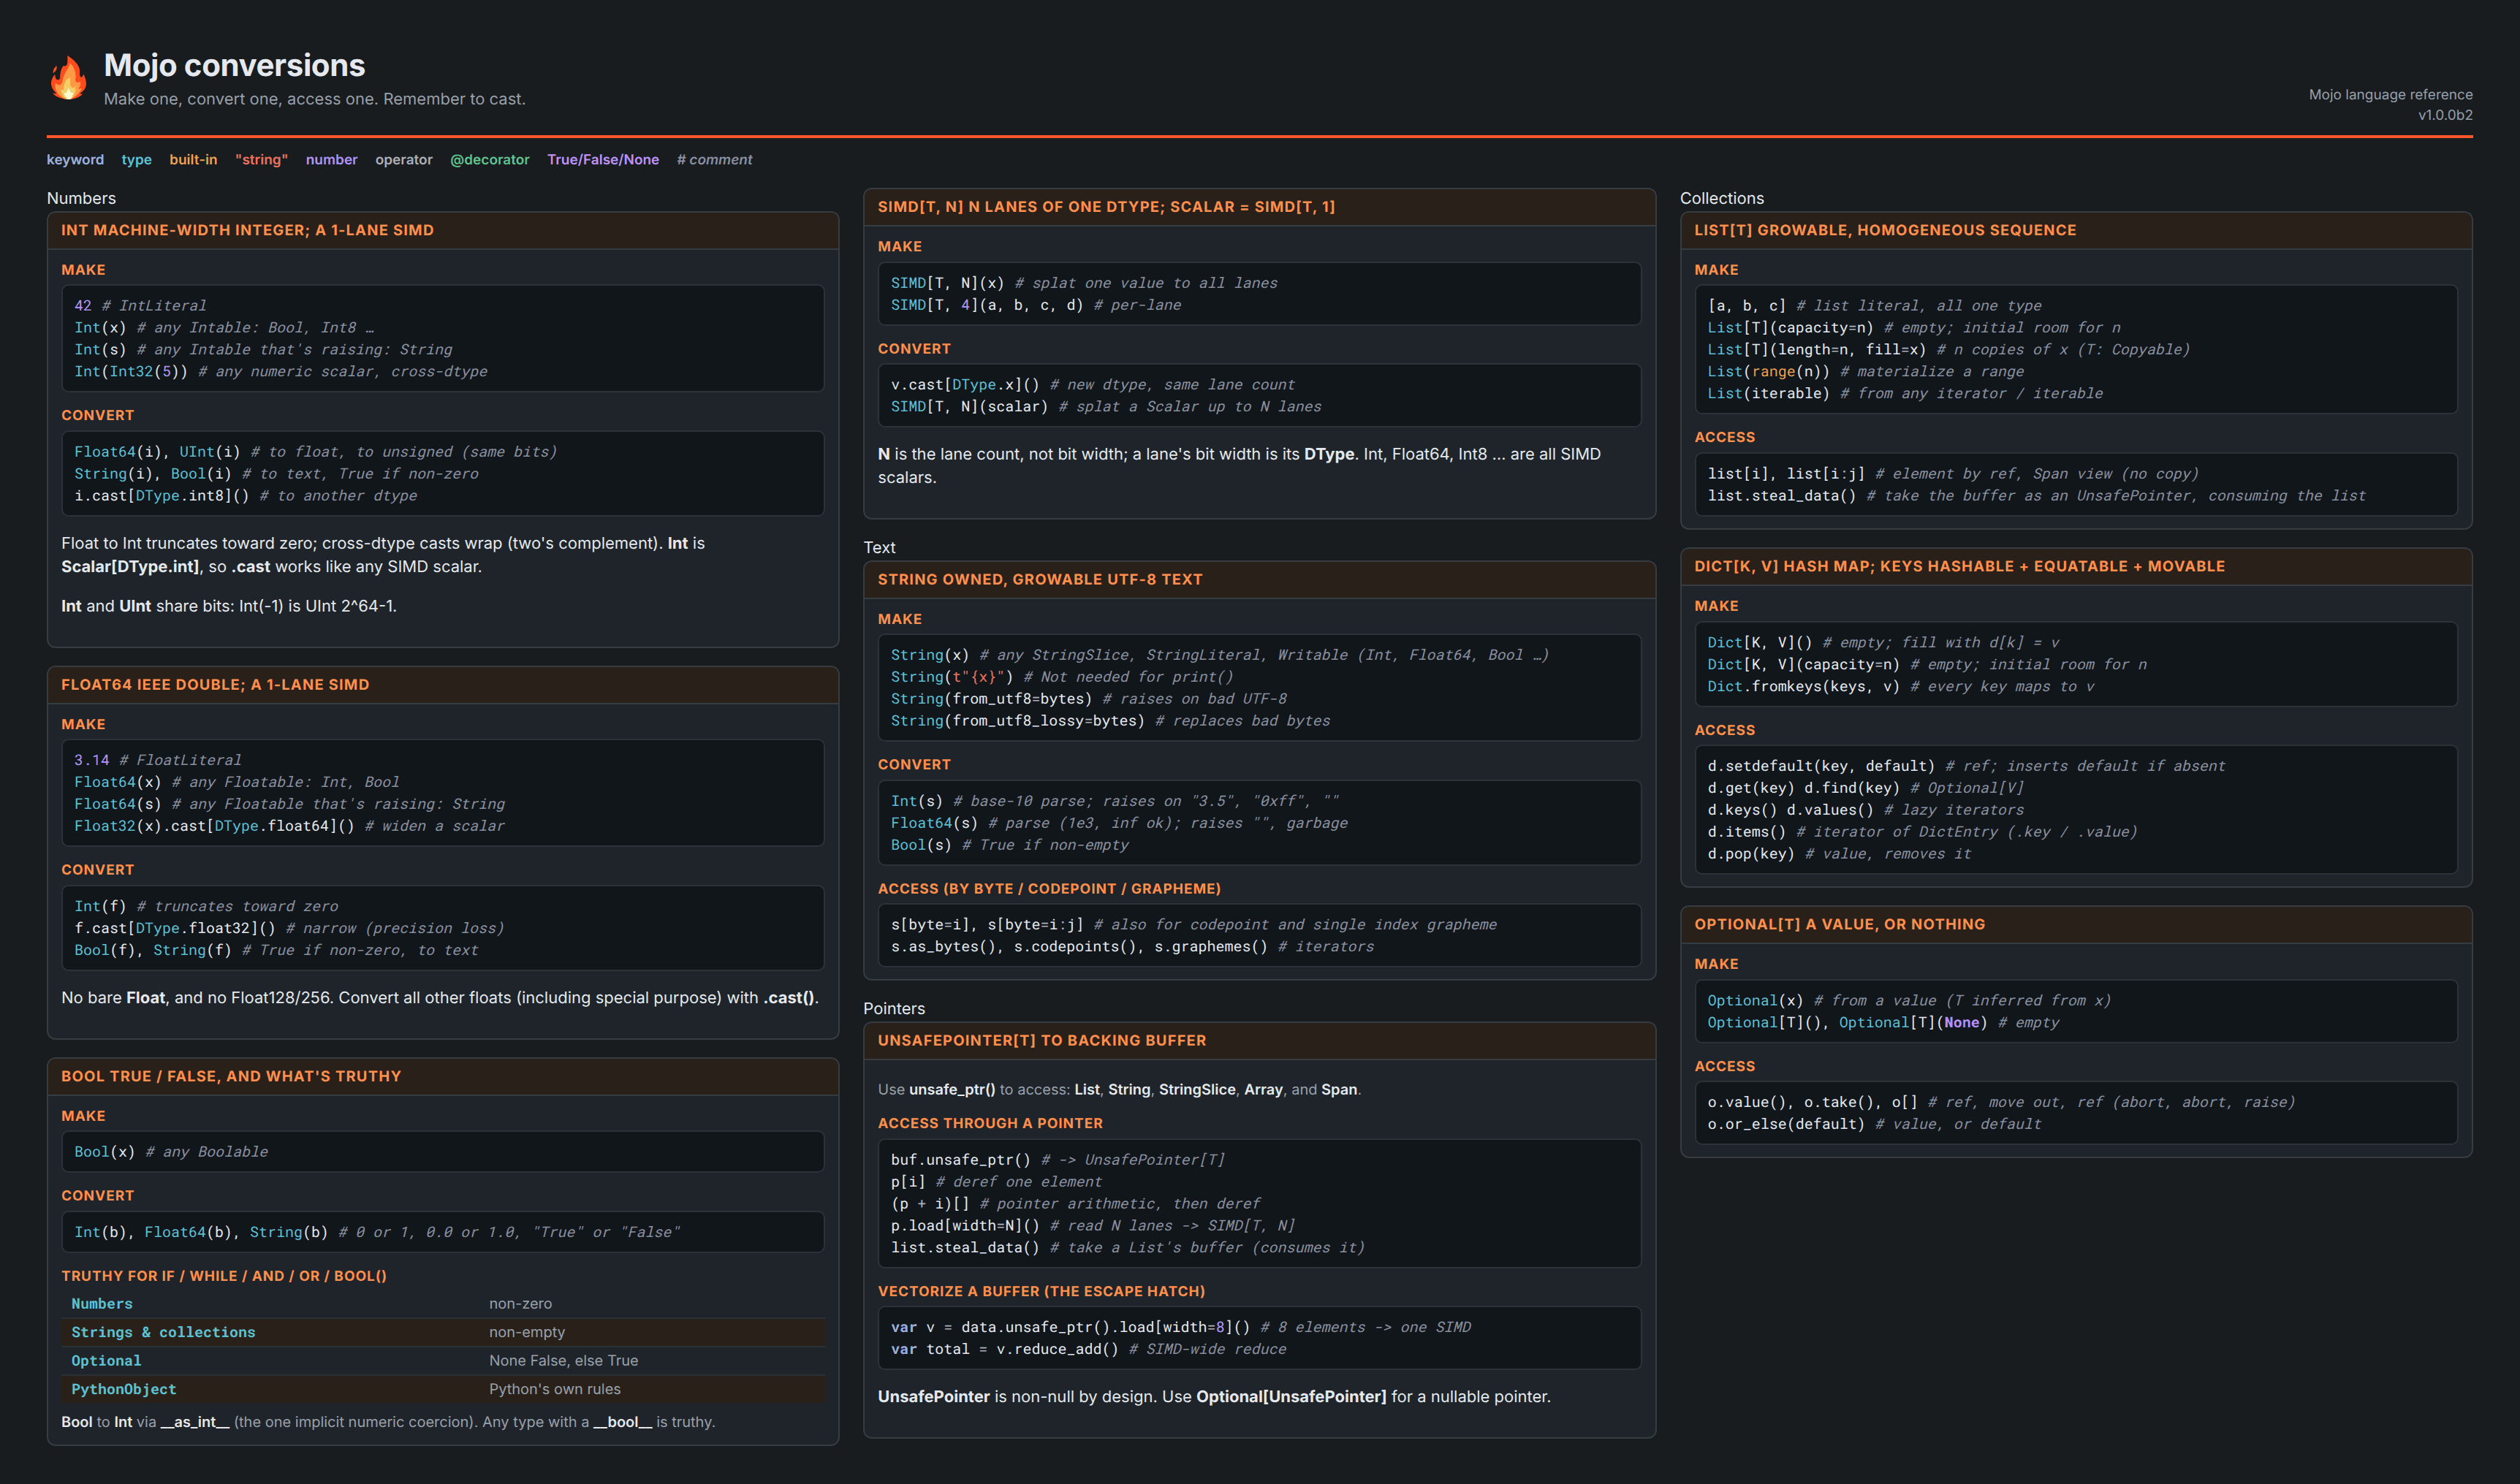This screenshot has width=2520, height=1484.
Task: Click the 'list.steal_data()' line under LIST ACCESS
Action: (2036, 496)
